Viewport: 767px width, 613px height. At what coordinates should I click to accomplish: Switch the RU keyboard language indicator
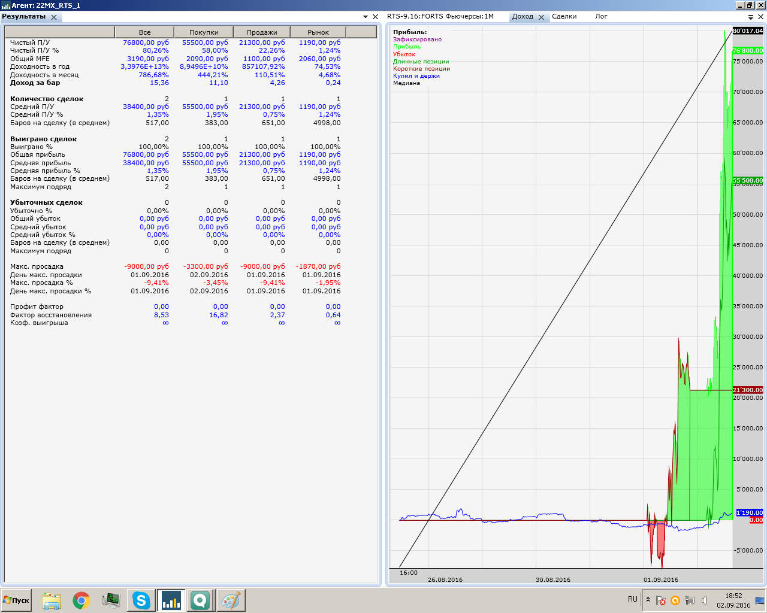(x=633, y=599)
